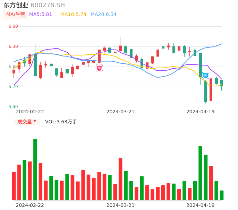238x210 pixels.
Task: Click the red dropdown arrow beside 成交量
Action: [x=35, y=121]
